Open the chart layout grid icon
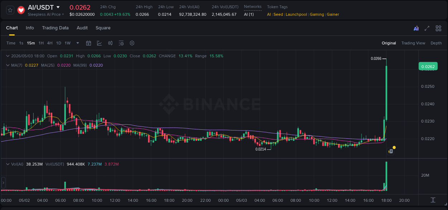448x210 pixels. click(438, 28)
